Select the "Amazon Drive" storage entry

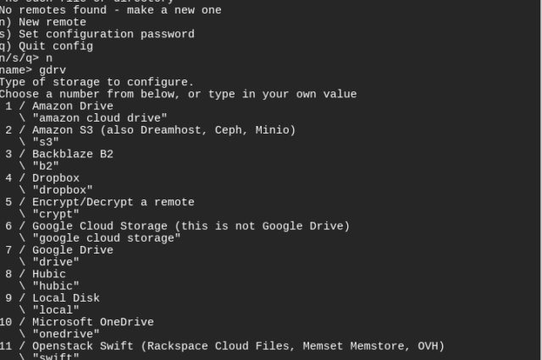tap(72, 106)
